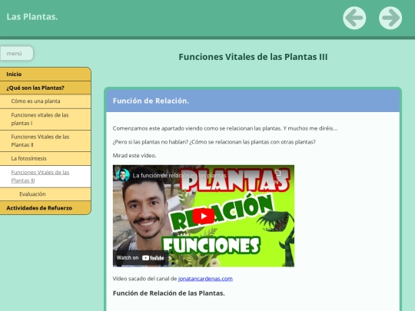Open Actividades de Refuerzo section
The width and height of the screenshot is (415, 311).
pos(45,208)
